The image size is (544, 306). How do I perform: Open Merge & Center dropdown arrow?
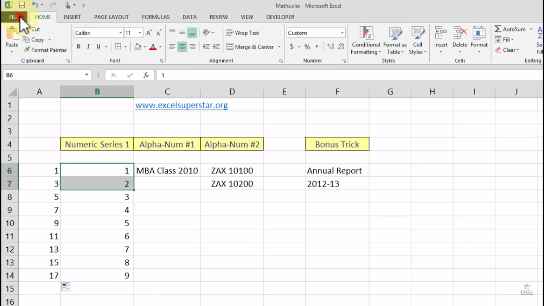[x=279, y=47]
